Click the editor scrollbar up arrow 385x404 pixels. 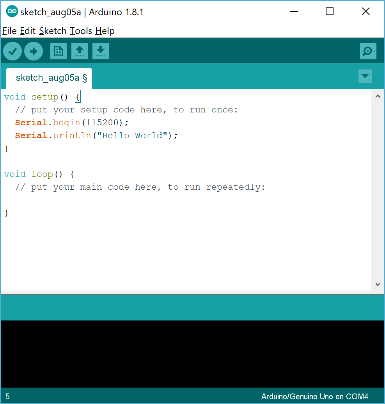coord(378,96)
